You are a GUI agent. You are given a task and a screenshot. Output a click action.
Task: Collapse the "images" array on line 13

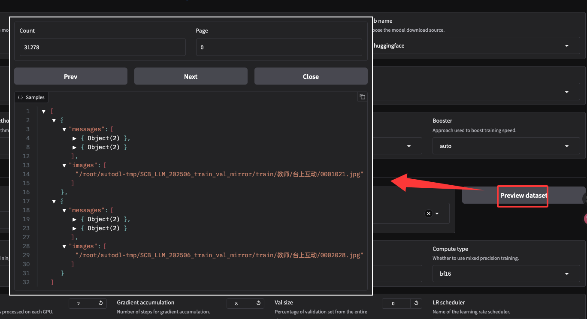pos(64,166)
